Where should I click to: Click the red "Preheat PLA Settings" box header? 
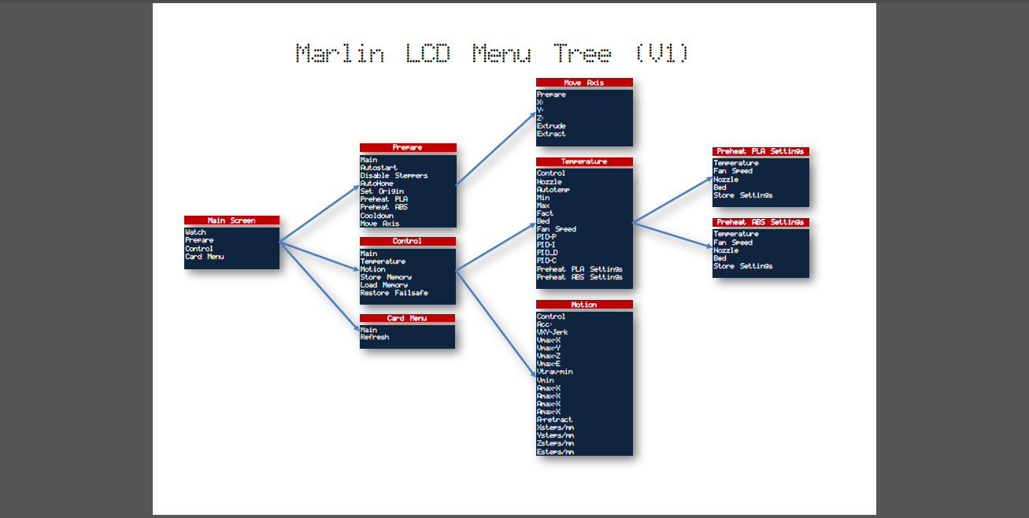click(761, 151)
